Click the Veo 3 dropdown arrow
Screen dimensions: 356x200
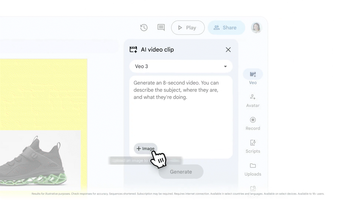click(x=225, y=66)
